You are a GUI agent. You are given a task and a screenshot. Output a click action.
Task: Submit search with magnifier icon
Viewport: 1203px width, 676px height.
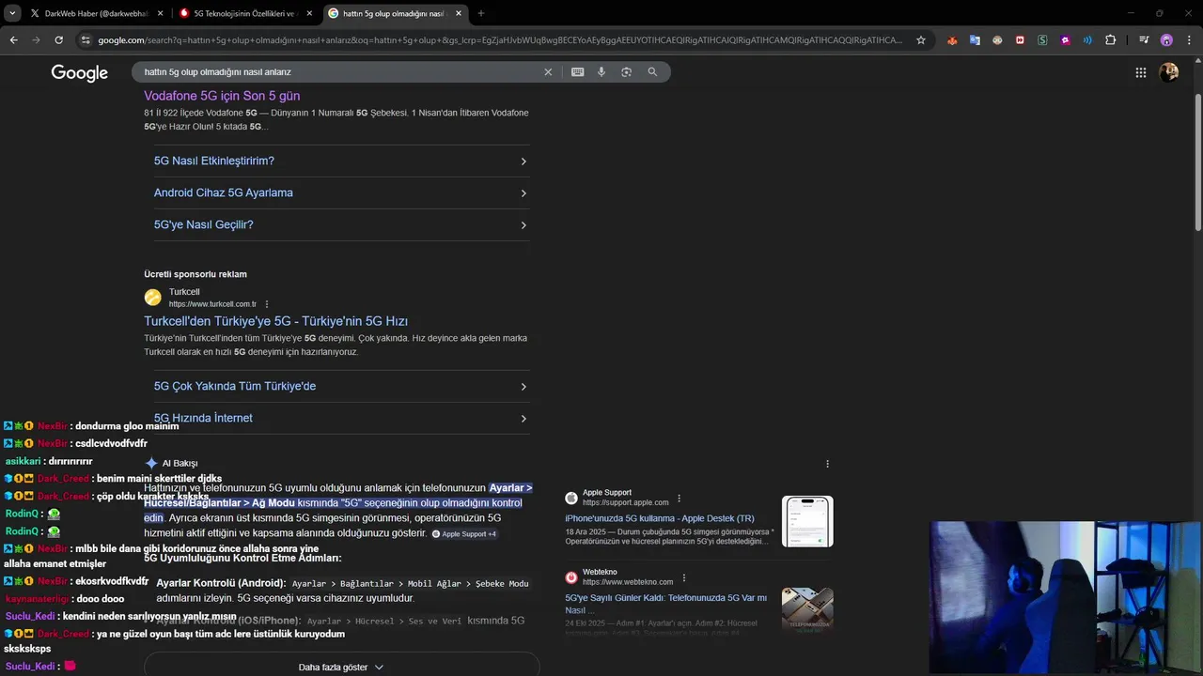652,72
